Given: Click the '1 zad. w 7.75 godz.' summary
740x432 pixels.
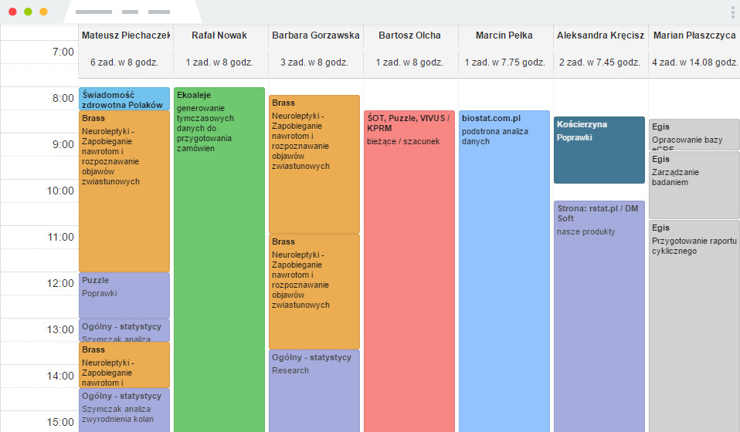Looking at the screenshot, I should (x=505, y=62).
